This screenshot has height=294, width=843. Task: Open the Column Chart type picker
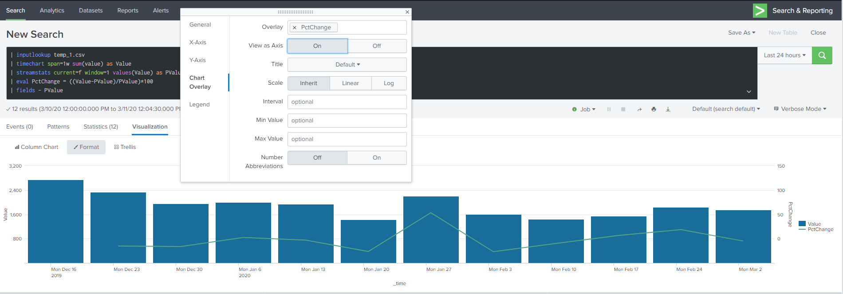click(x=36, y=147)
